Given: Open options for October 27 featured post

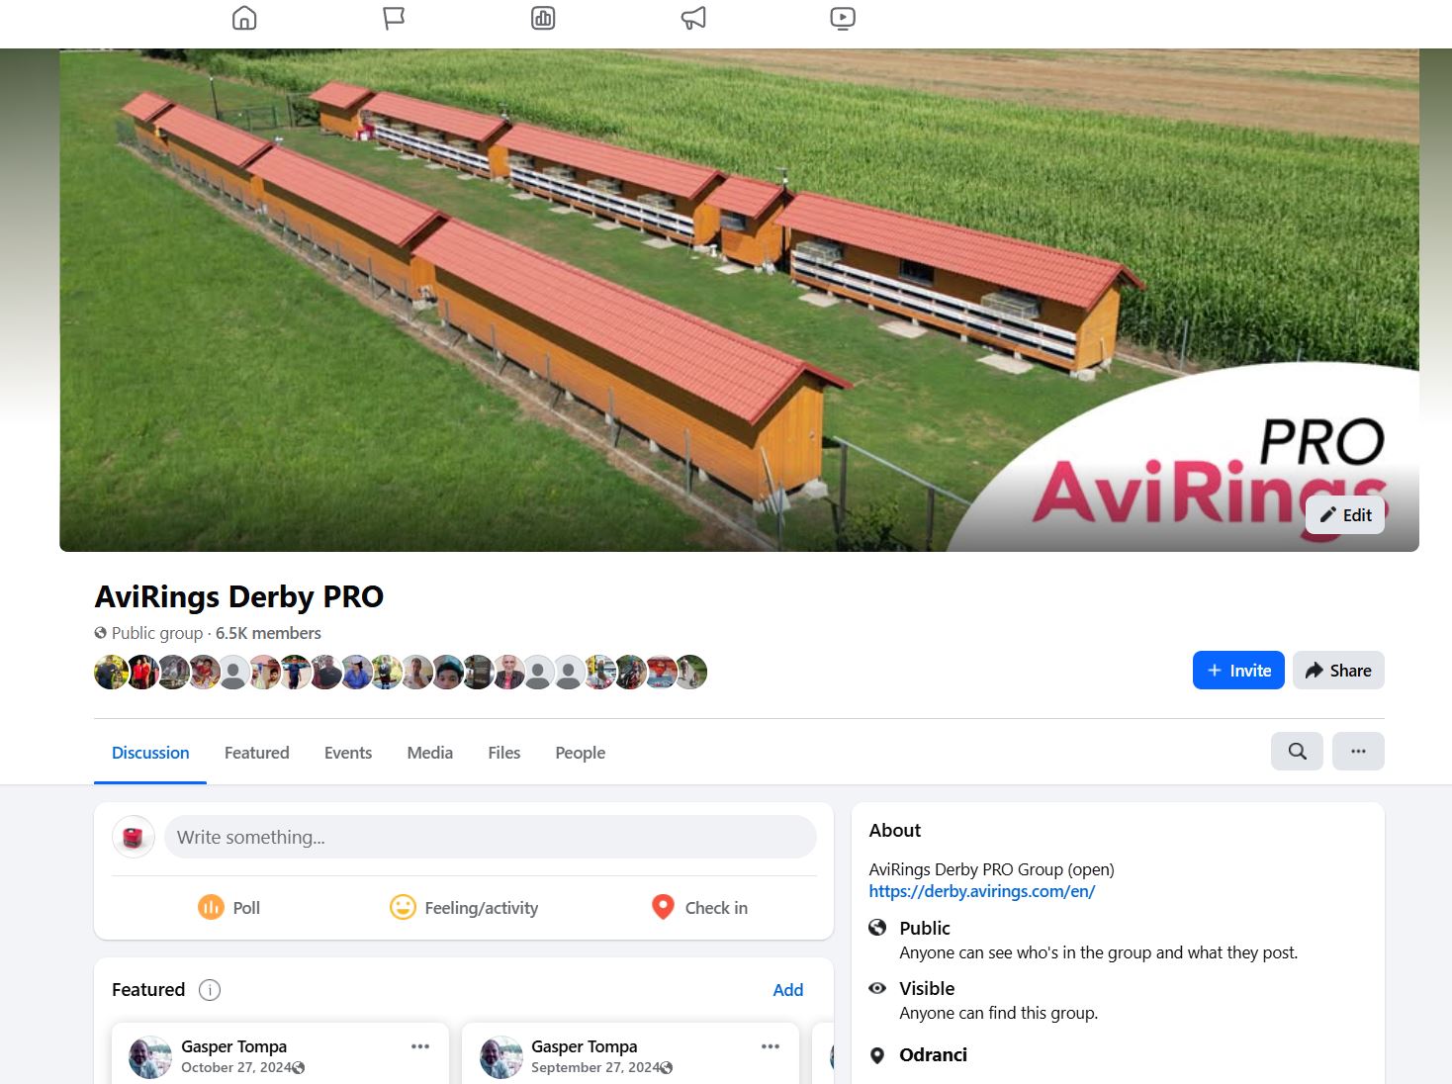Looking at the screenshot, I should coord(420,1046).
